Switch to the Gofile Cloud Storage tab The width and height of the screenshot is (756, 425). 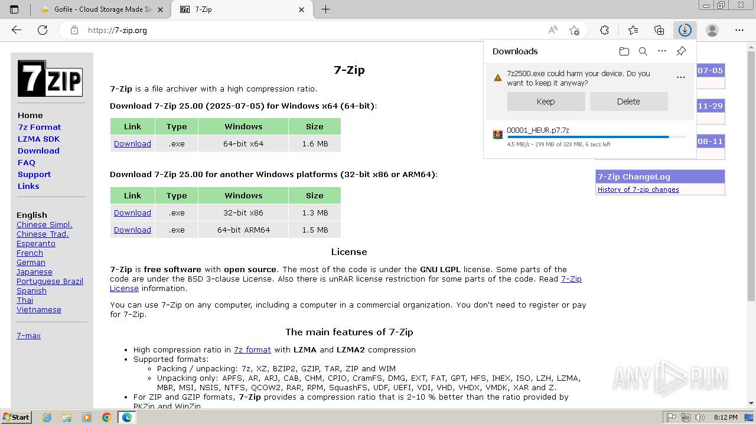pyautogui.click(x=102, y=9)
